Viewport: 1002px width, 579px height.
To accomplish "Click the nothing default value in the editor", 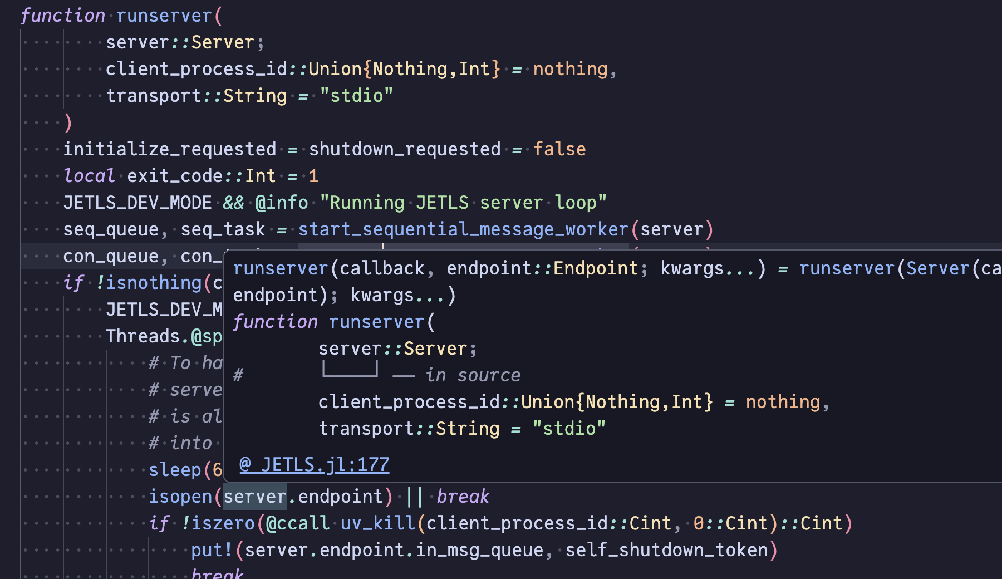I will [571, 69].
